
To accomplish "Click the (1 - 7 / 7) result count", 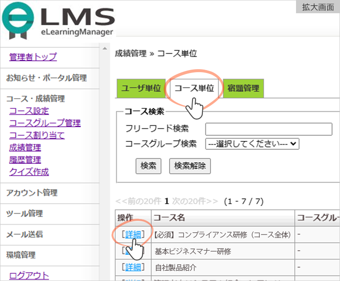I will click(x=244, y=201).
